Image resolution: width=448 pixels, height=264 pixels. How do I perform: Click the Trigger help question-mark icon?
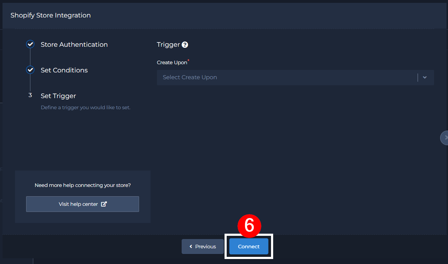coord(185,45)
